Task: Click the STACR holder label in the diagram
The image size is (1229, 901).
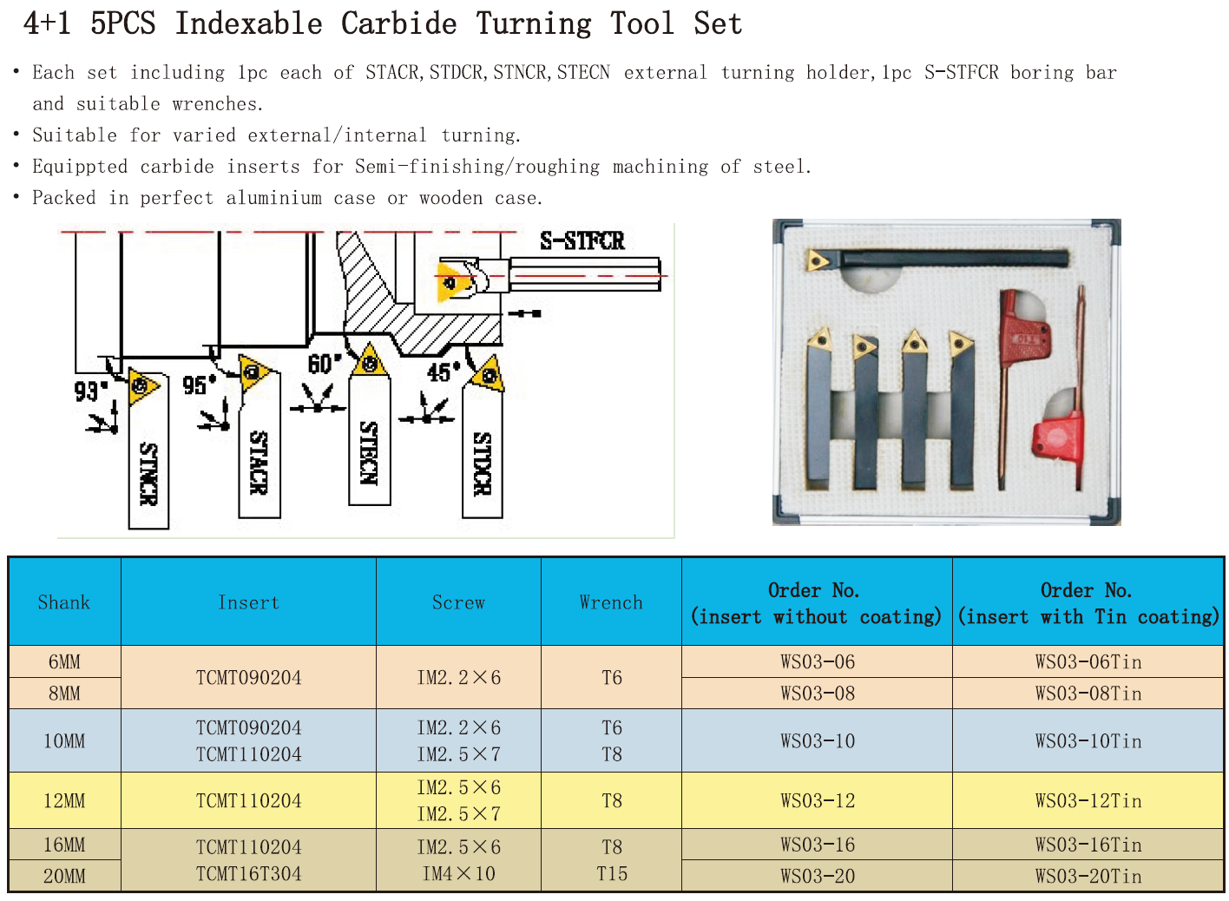Action: point(259,463)
